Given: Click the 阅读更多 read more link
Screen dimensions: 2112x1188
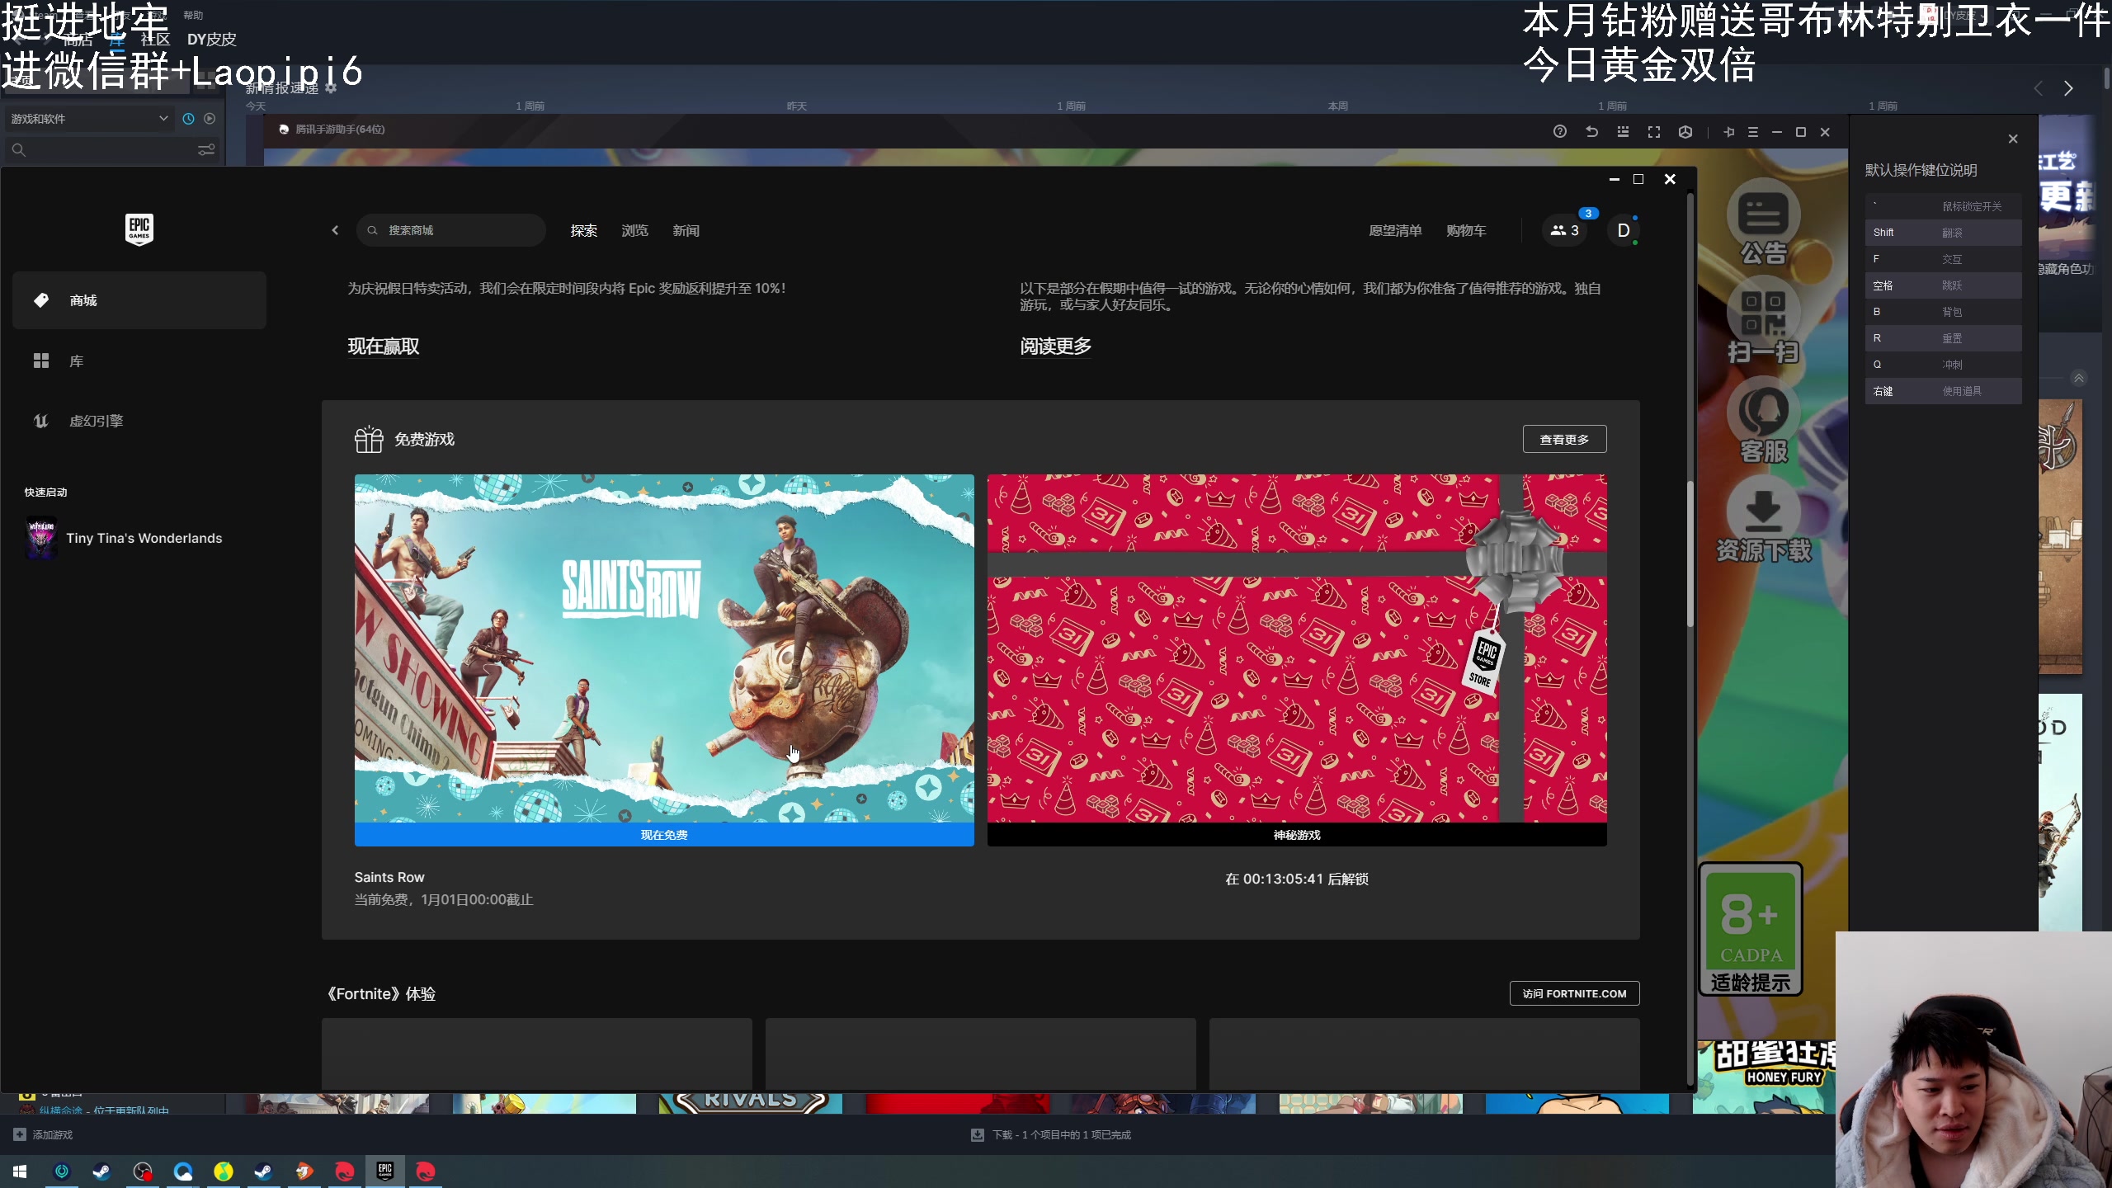Looking at the screenshot, I should coord(1055,346).
